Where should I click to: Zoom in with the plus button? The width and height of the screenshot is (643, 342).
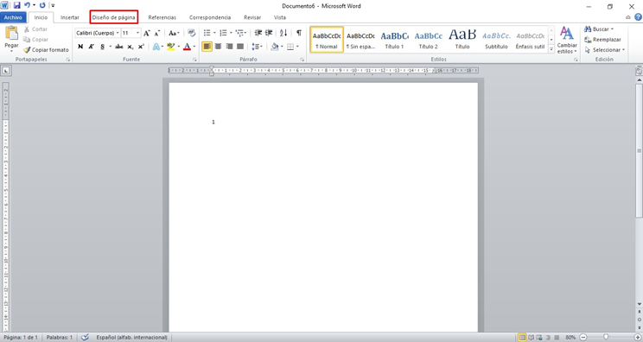(x=637, y=338)
